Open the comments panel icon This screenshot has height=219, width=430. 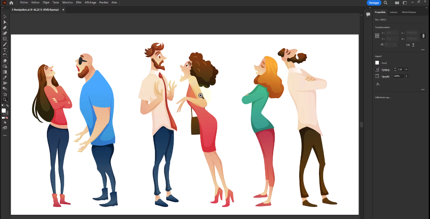click(368, 14)
